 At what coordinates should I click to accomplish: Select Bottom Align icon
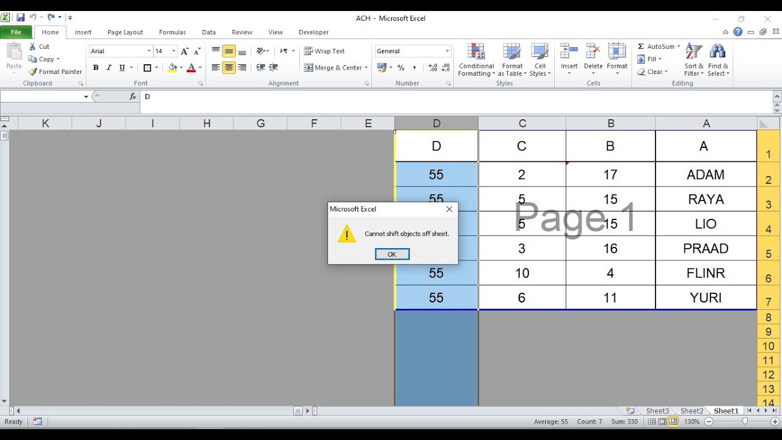click(242, 51)
